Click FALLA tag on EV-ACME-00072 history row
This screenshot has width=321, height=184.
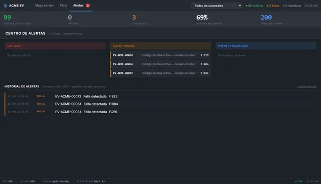41,96
